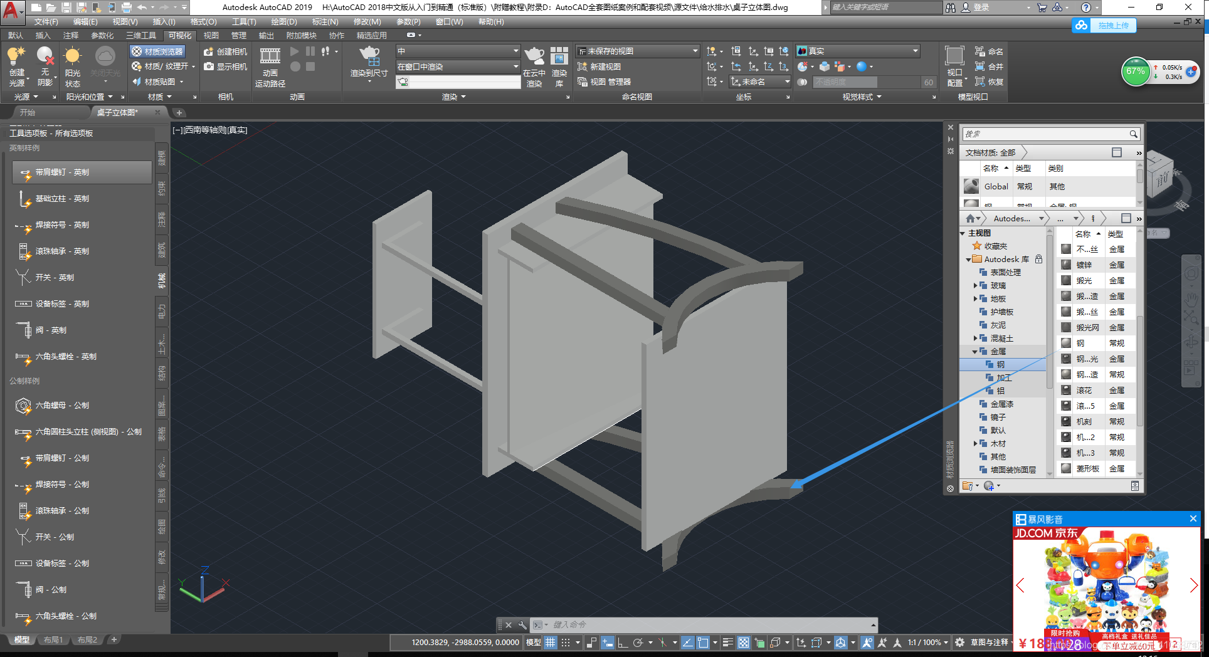Viewport: 1209px width, 657px height.
Task: Open the 视图(V) menu
Action: tap(125, 22)
